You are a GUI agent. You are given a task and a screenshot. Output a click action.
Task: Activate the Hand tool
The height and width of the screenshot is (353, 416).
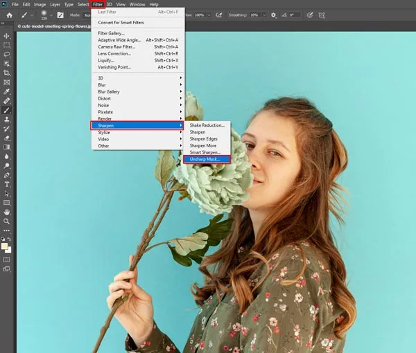(x=7, y=212)
